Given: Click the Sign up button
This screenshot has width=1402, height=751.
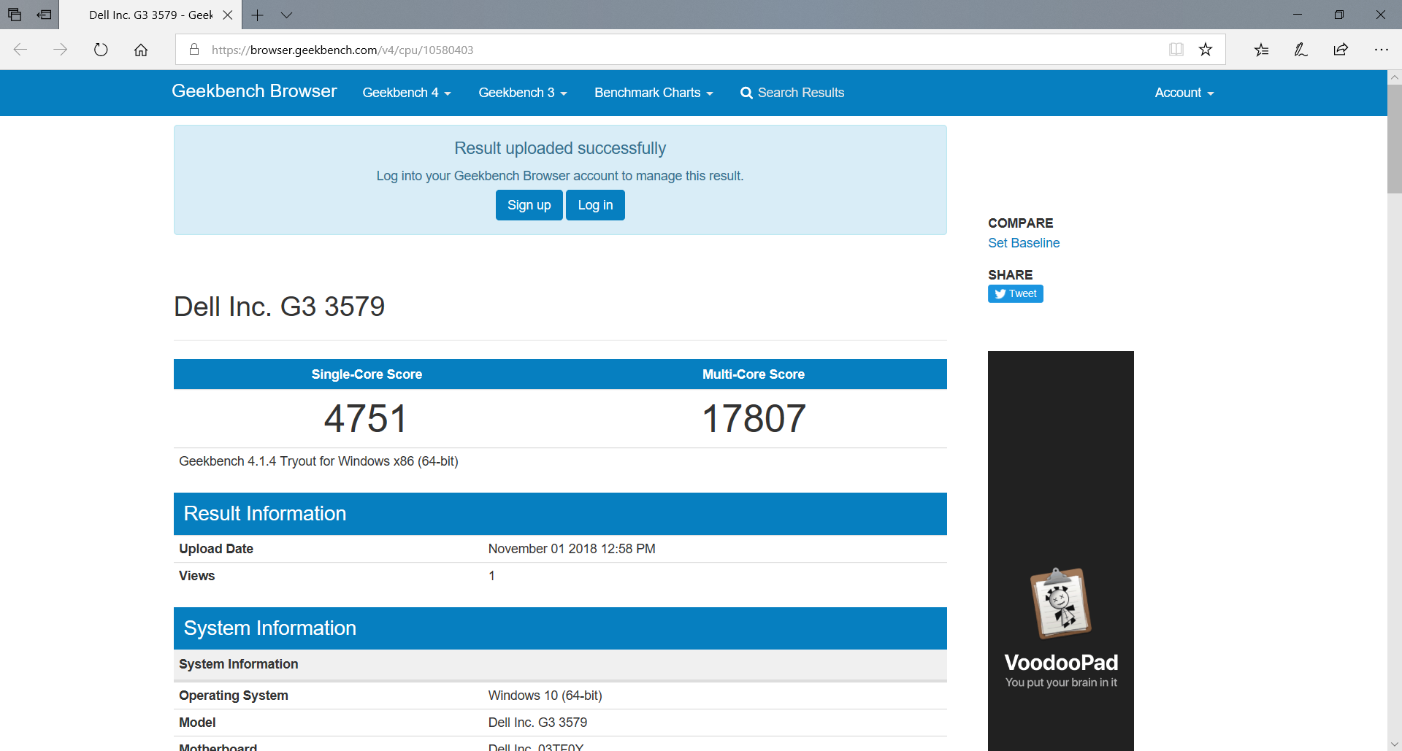Looking at the screenshot, I should coord(529,205).
